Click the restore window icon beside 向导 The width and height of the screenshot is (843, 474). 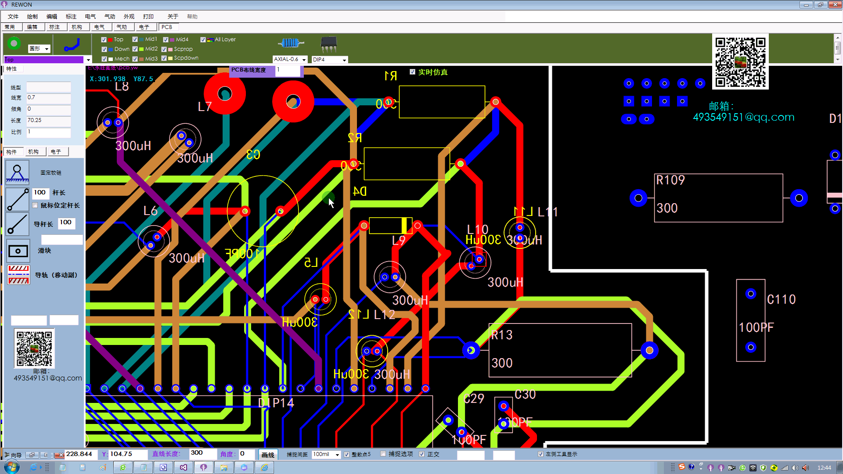31,455
